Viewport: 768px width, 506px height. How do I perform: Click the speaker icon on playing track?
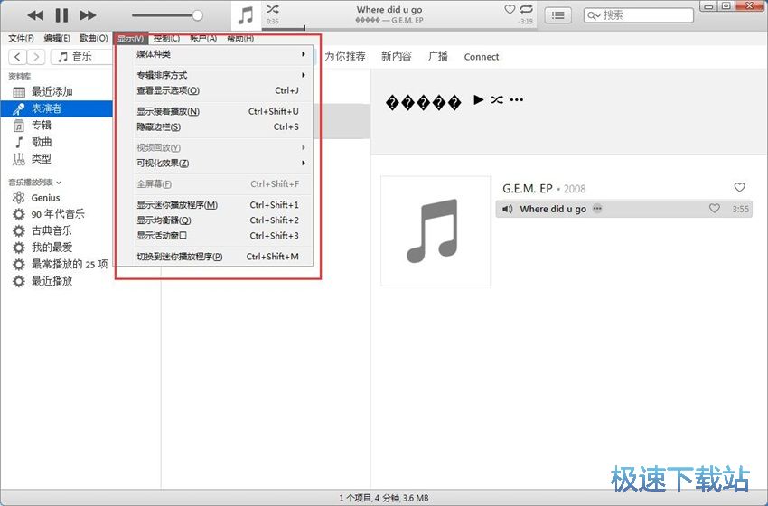click(x=508, y=209)
